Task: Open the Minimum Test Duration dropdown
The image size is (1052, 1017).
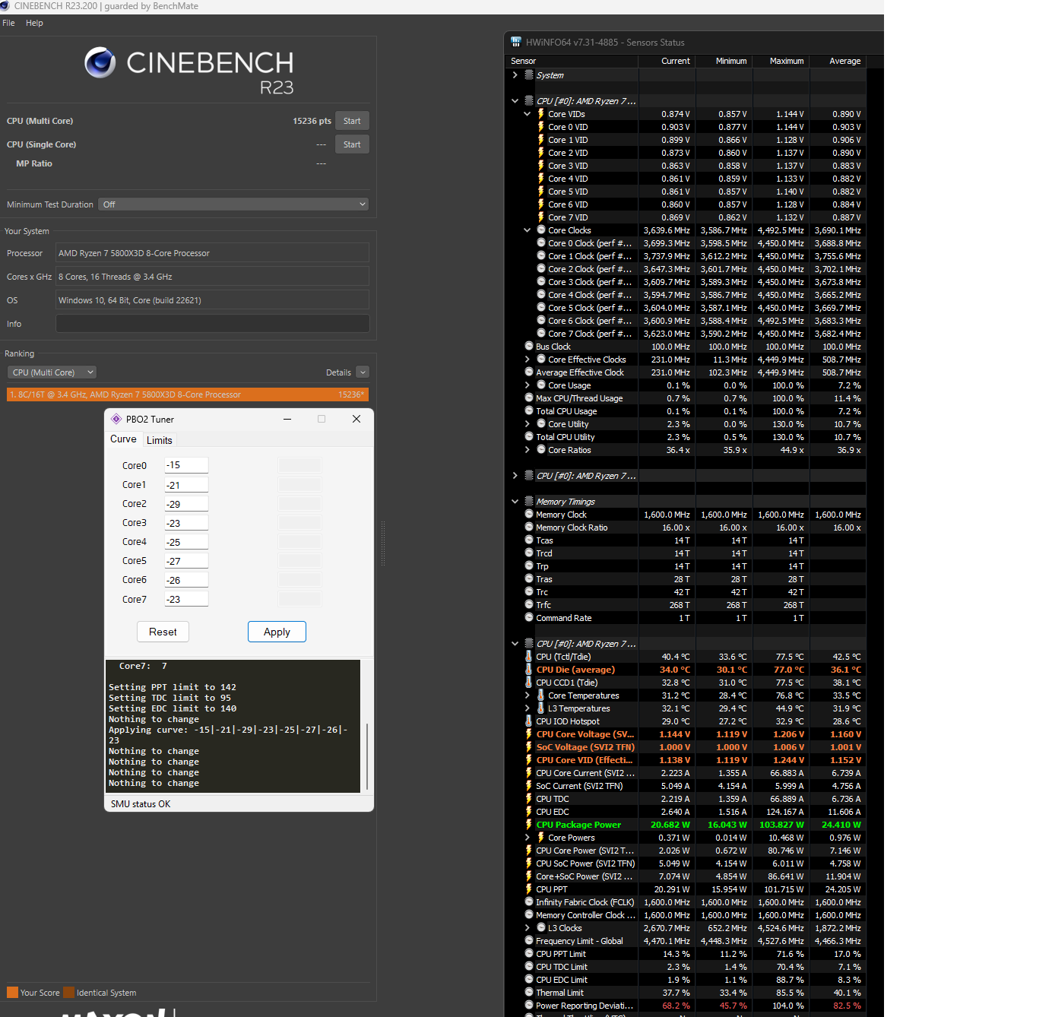Action: (x=233, y=204)
